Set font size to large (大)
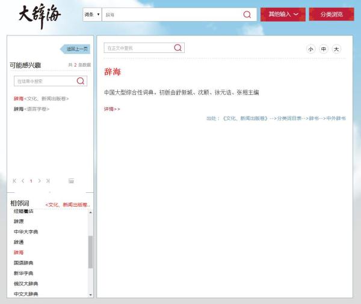This screenshot has height=304, width=361. click(336, 49)
